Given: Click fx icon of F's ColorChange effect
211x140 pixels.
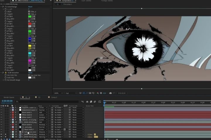Looking at the screenshot, I should 3,7.
